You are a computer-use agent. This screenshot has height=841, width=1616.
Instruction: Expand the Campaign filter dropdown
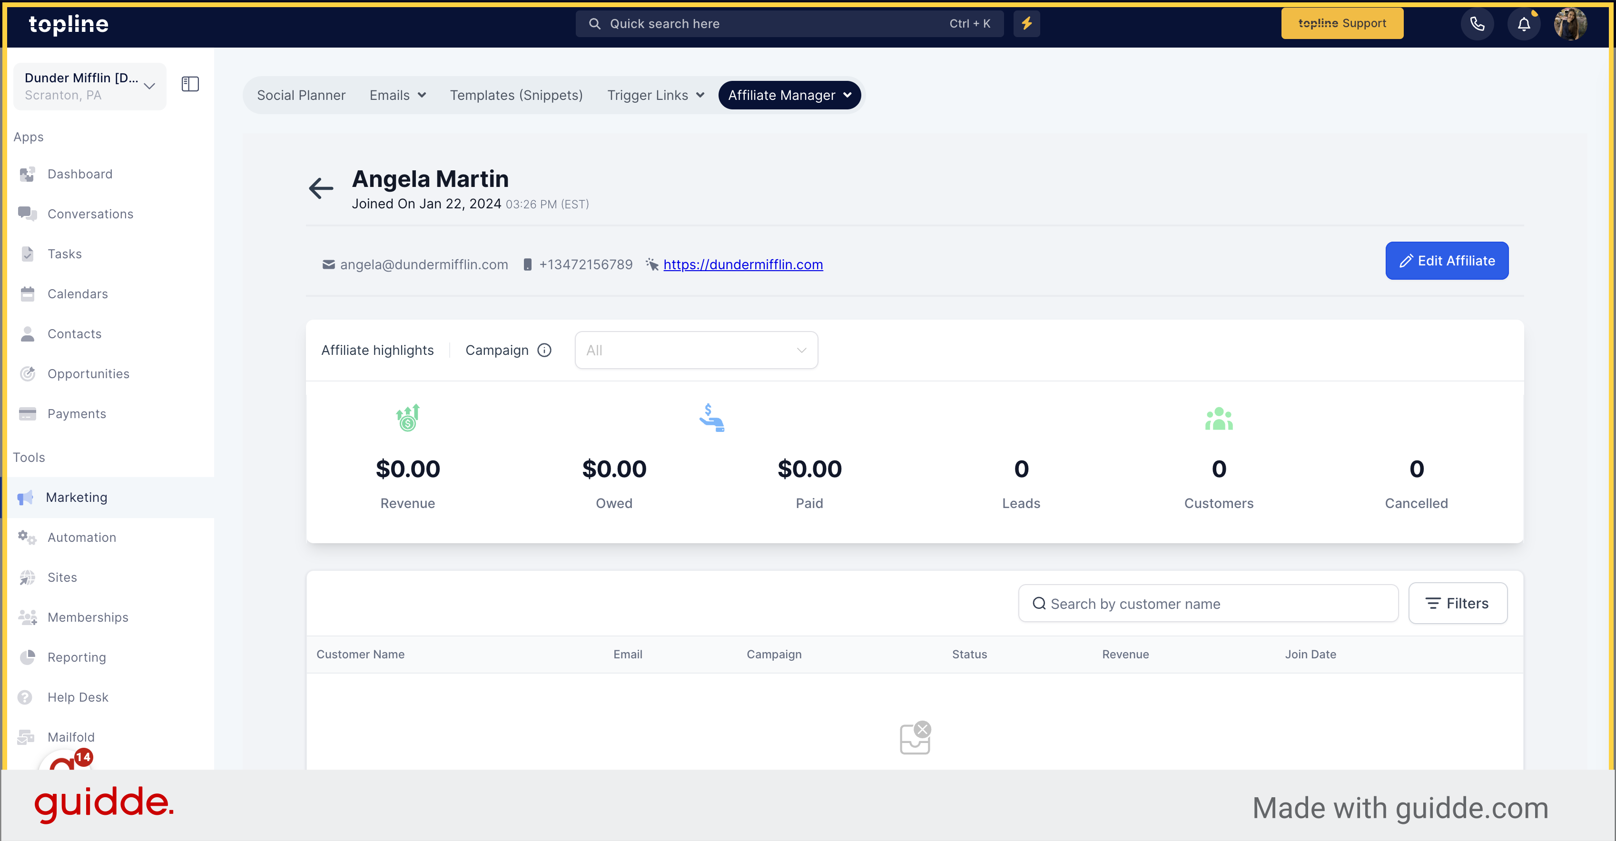click(695, 350)
